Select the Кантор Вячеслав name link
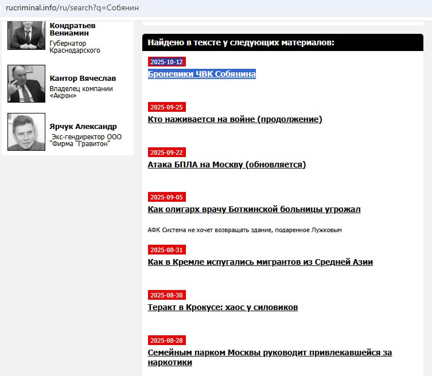Viewport: 432px width, 376px height. [83, 79]
